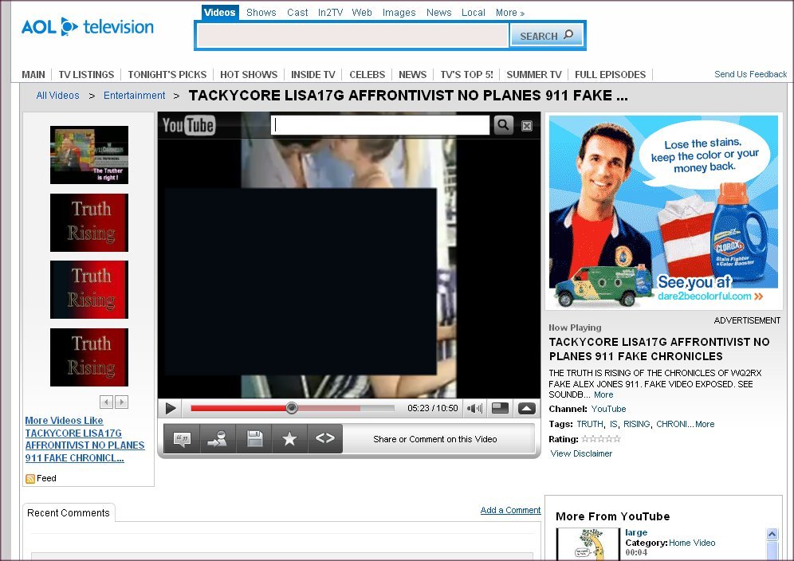Click the SEARCH button
Screen dimensions: 794x561
point(546,36)
